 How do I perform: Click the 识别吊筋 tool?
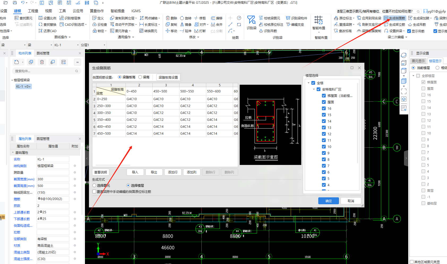(x=268, y=31)
